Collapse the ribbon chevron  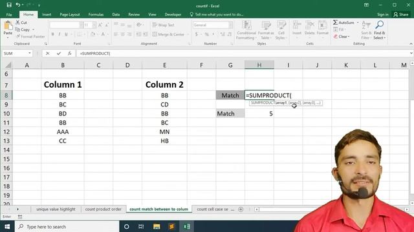(411, 44)
